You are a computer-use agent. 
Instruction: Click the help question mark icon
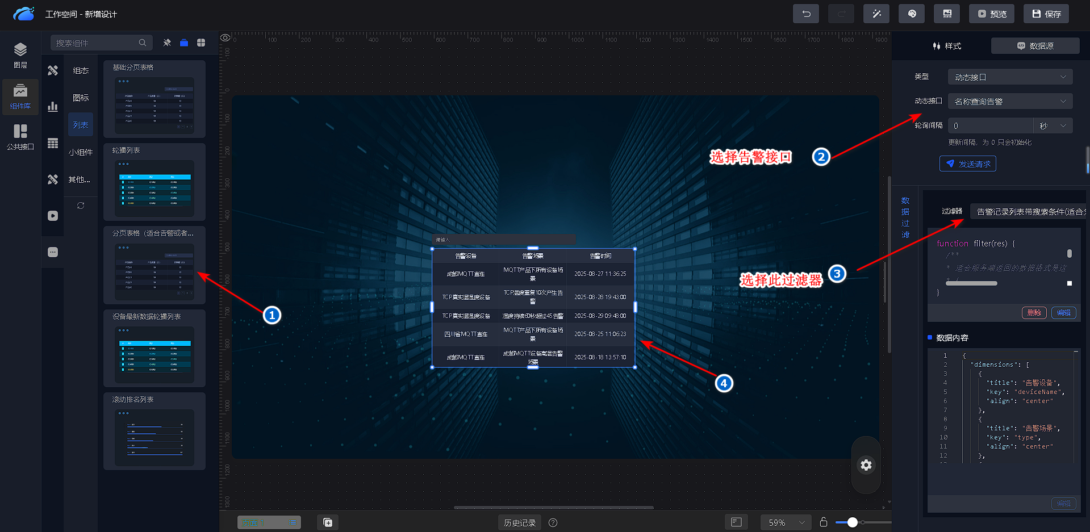[553, 522]
